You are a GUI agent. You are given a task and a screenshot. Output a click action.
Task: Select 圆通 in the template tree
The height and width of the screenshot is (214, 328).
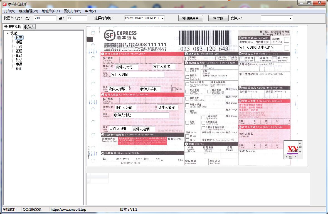pos(19,51)
